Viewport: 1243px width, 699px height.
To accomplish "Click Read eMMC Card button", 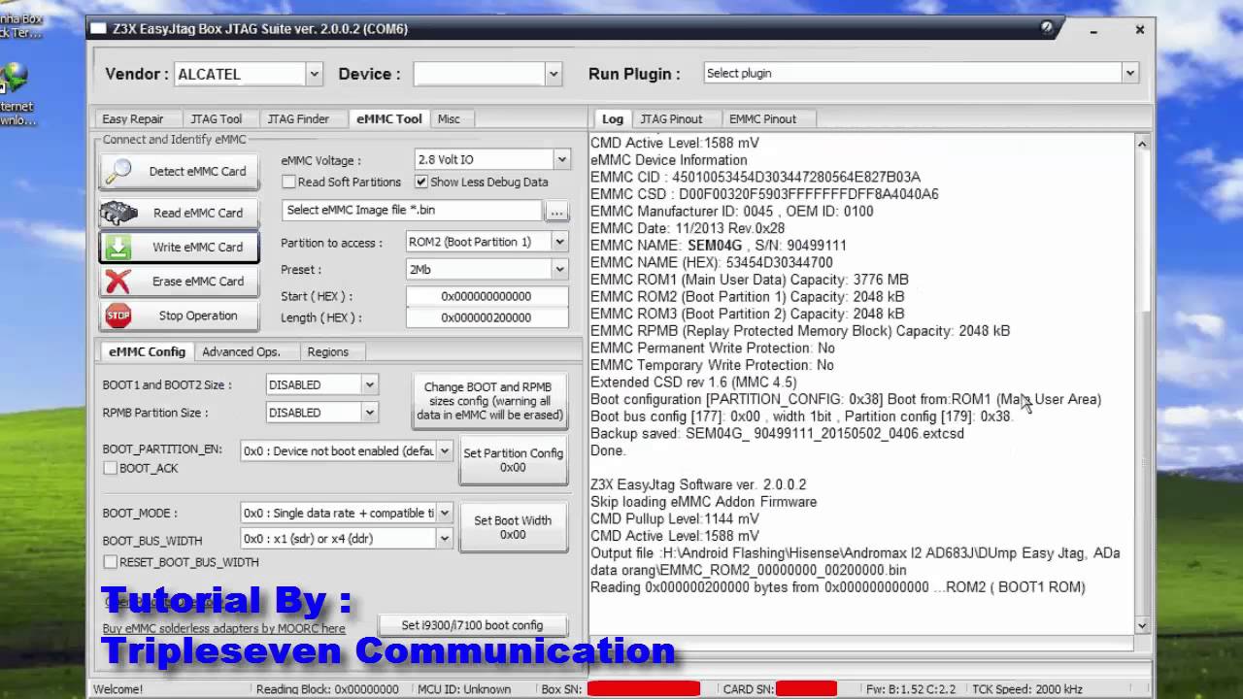I will pyautogui.click(x=180, y=213).
